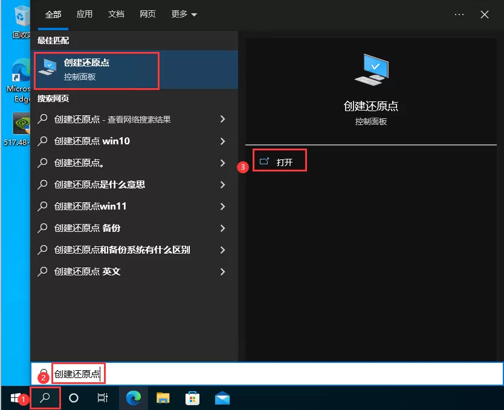Open Microsoft Store from the taskbar
504x410 pixels.
click(191, 399)
